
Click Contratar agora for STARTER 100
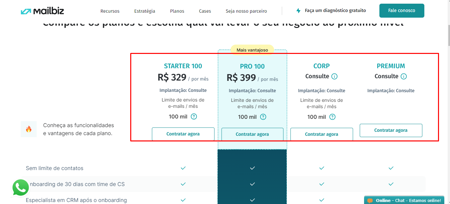[183, 134]
